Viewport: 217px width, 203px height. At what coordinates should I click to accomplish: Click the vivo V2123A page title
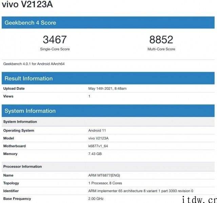point(27,5)
